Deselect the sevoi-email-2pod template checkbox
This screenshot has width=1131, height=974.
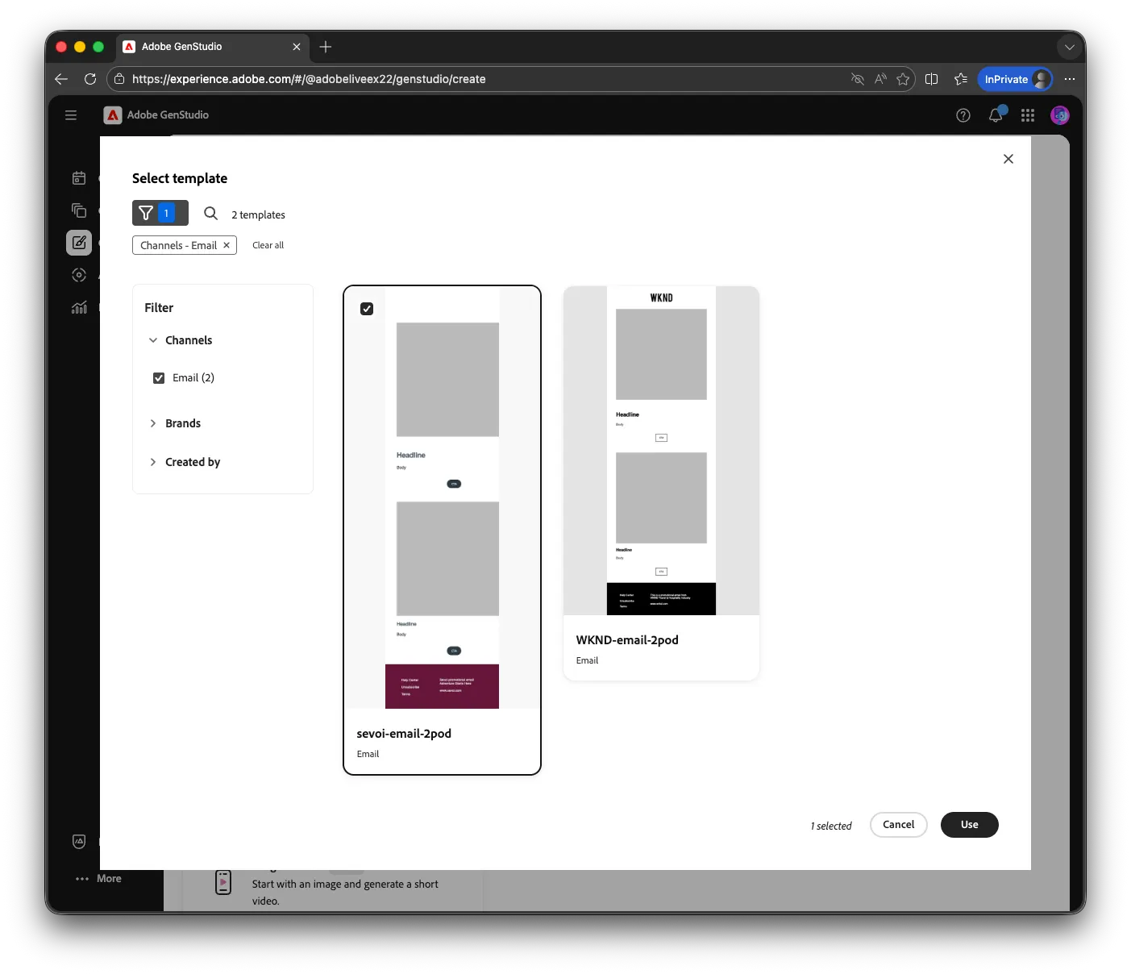point(367,309)
